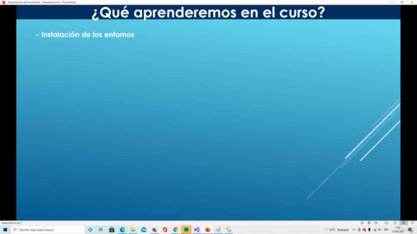This screenshot has height=234, width=417.
Task: Open Google Chrome from taskbar
Action: 175,229
